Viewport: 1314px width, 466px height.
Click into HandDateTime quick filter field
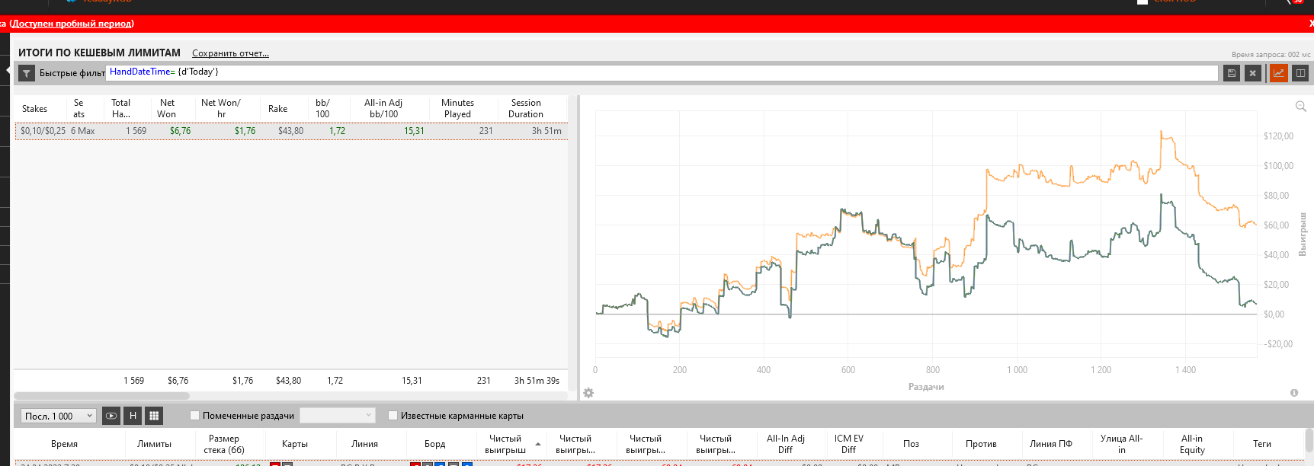click(x=663, y=72)
